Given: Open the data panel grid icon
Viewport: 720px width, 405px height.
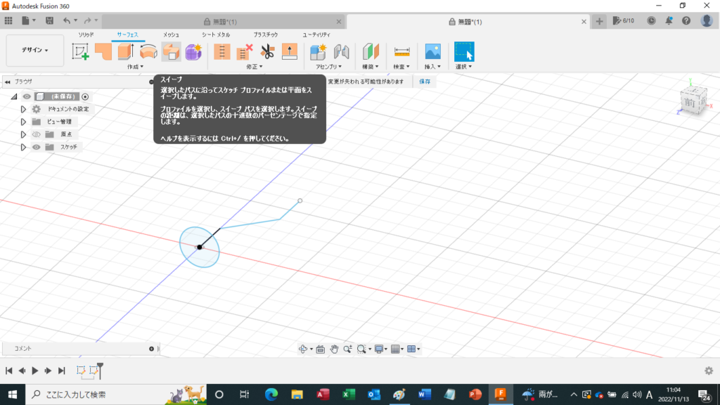Looking at the screenshot, I should point(8,20).
